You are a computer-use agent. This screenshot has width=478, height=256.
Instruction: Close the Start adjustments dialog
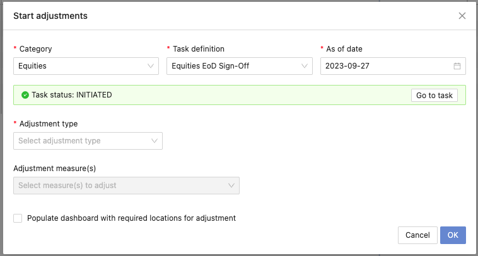(462, 16)
